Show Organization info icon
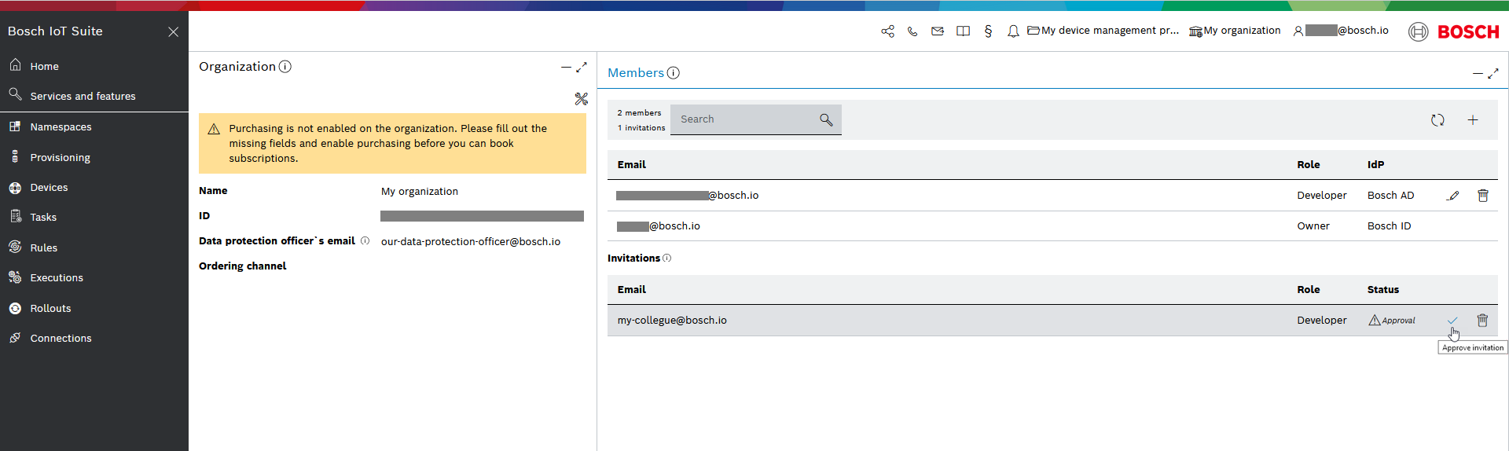Viewport: 1509px width, 451px height. click(285, 67)
